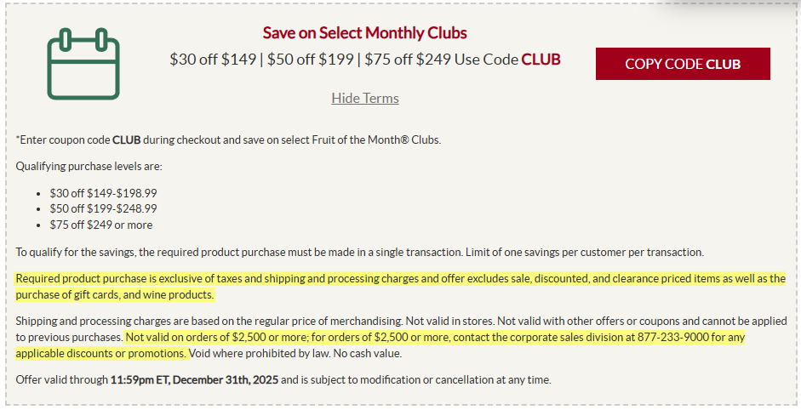Click the $30 off $149-$198.99 bullet
801x410 pixels.
(103, 193)
